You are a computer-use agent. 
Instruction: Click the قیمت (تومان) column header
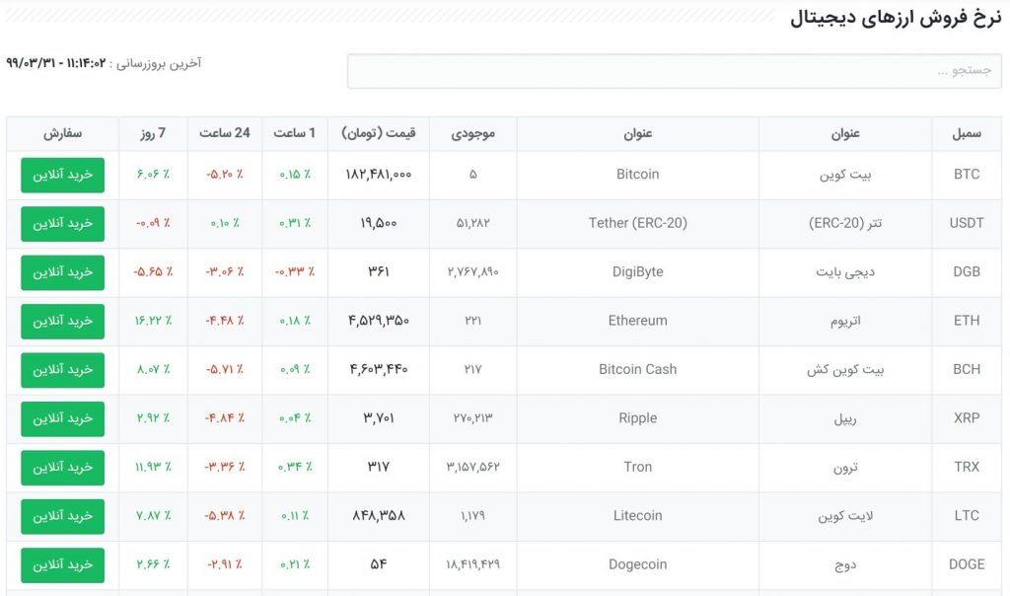click(x=379, y=133)
